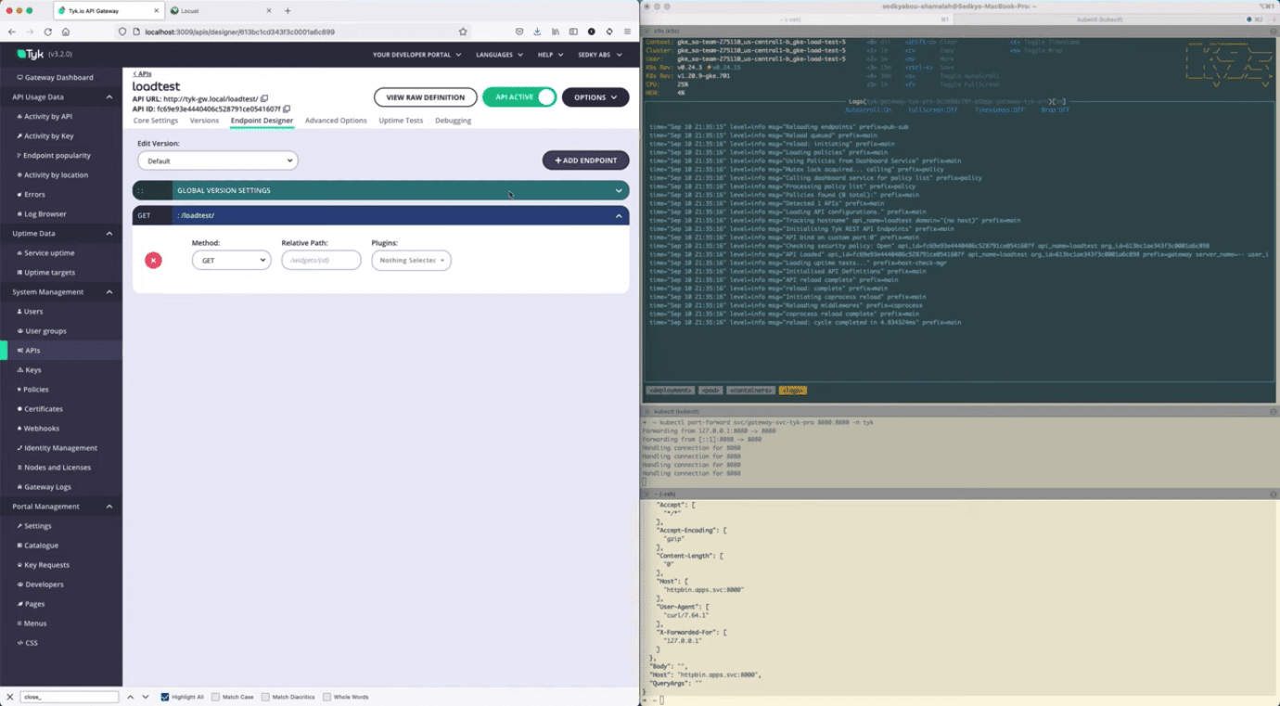The height and width of the screenshot is (706, 1280).
Task: Copy the API ID with copy icon
Action: point(287,109)
